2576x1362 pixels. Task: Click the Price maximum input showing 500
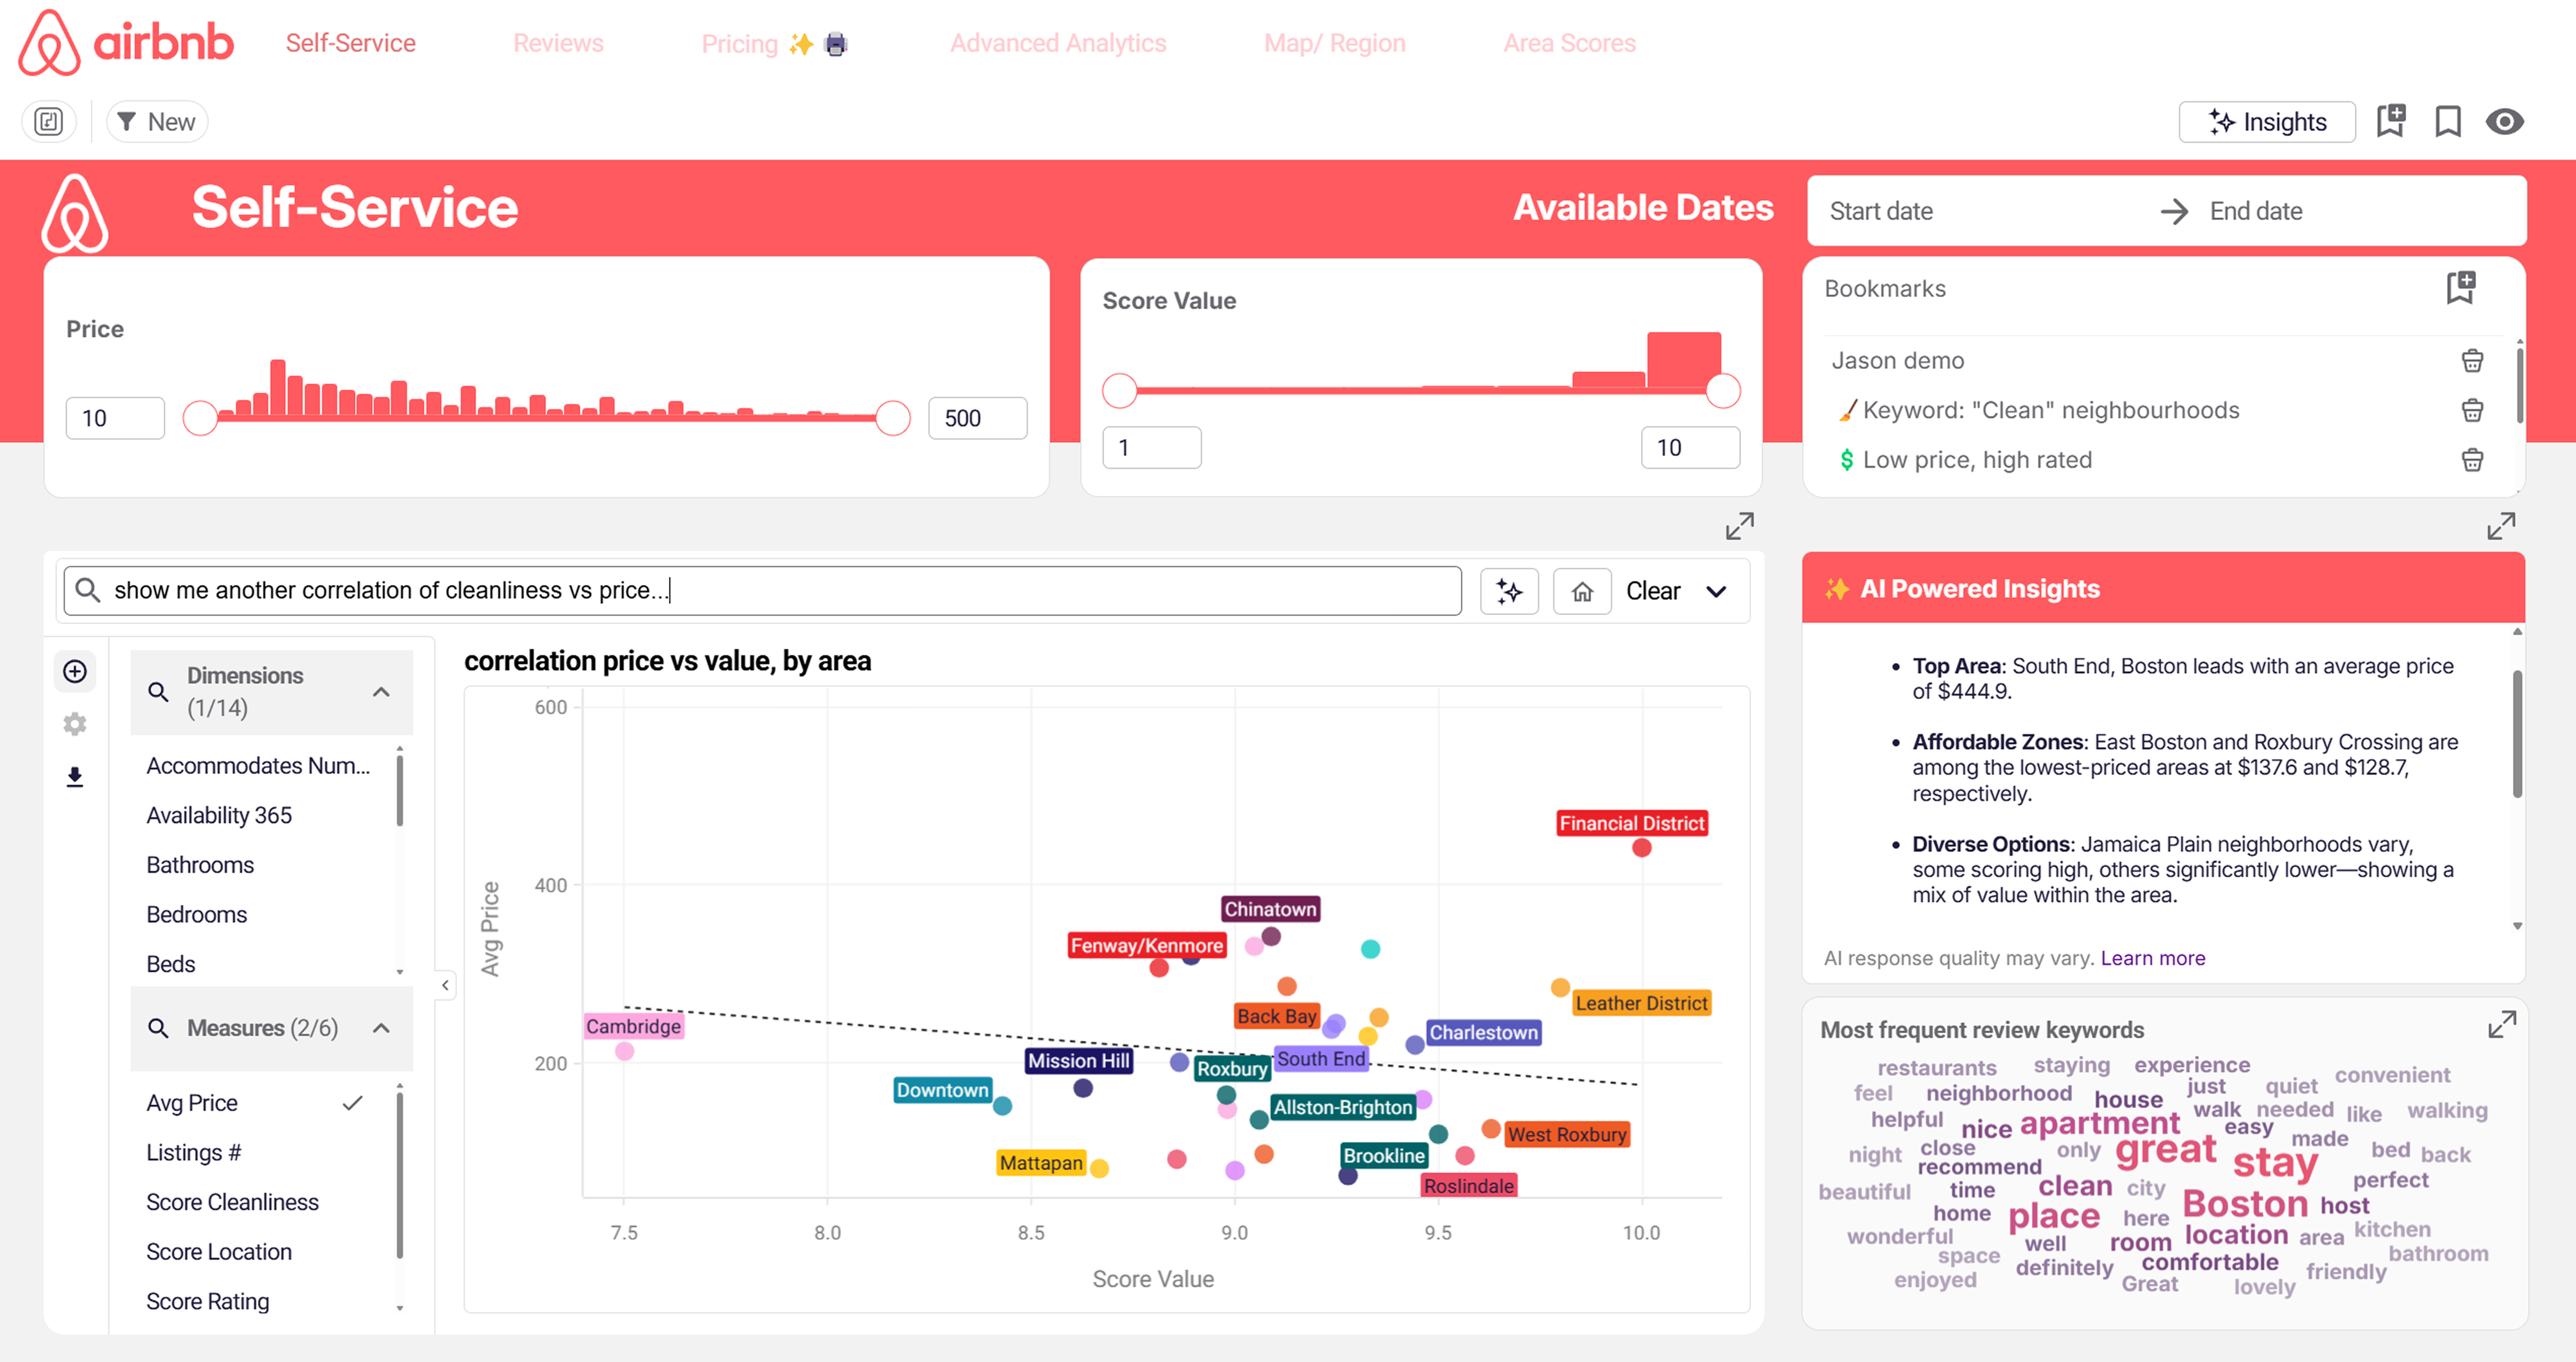977,418
